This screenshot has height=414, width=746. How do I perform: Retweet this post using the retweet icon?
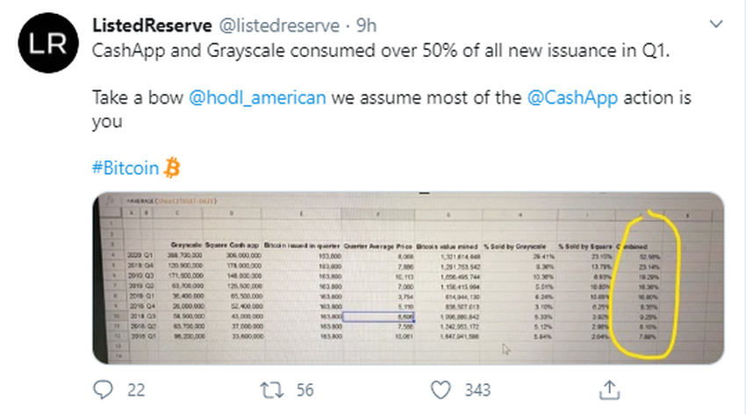[272, 390]
